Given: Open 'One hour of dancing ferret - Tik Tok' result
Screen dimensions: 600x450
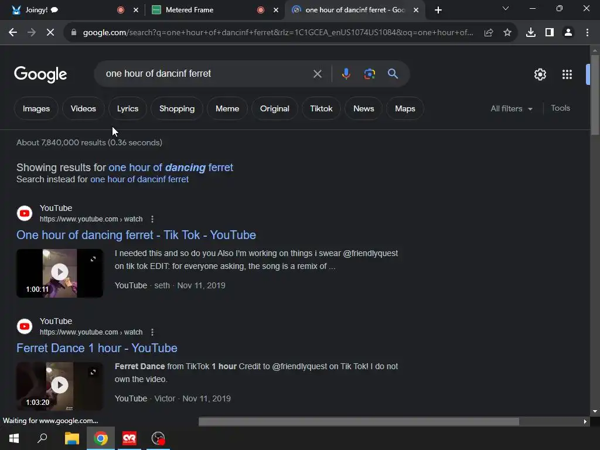Looking at the screenshot, I should pos(136,235).
